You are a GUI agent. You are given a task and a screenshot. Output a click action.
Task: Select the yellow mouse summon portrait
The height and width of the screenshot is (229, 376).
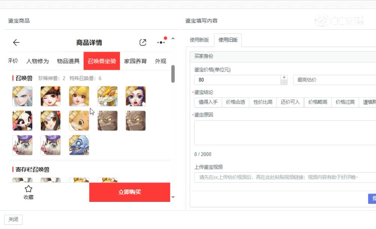pos(79,121)
